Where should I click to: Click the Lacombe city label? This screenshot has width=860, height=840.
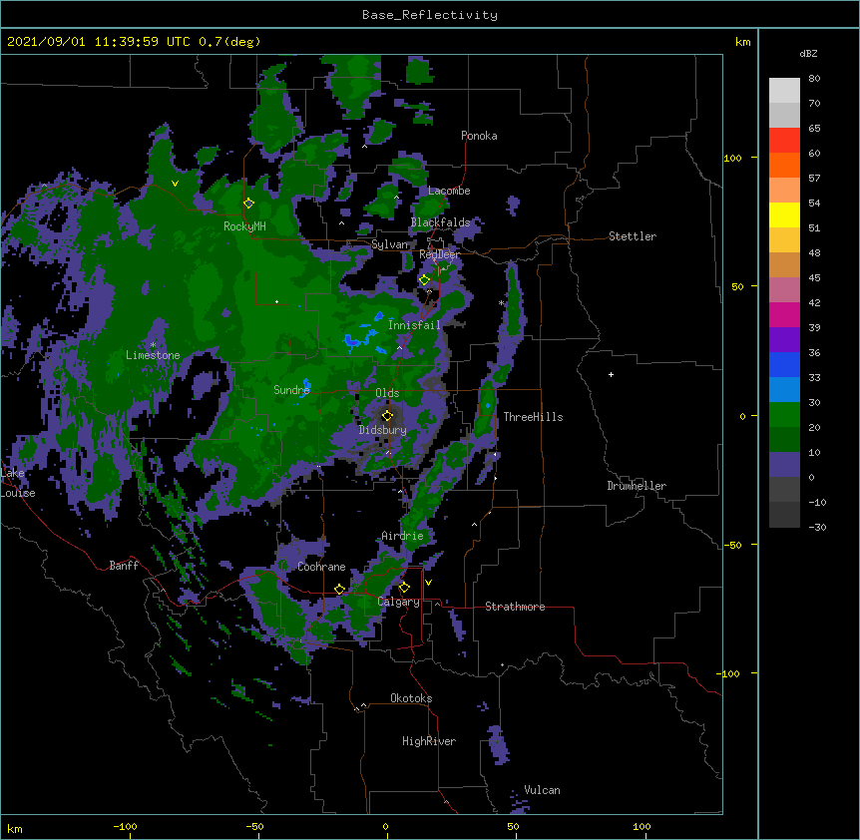(449, 191)
